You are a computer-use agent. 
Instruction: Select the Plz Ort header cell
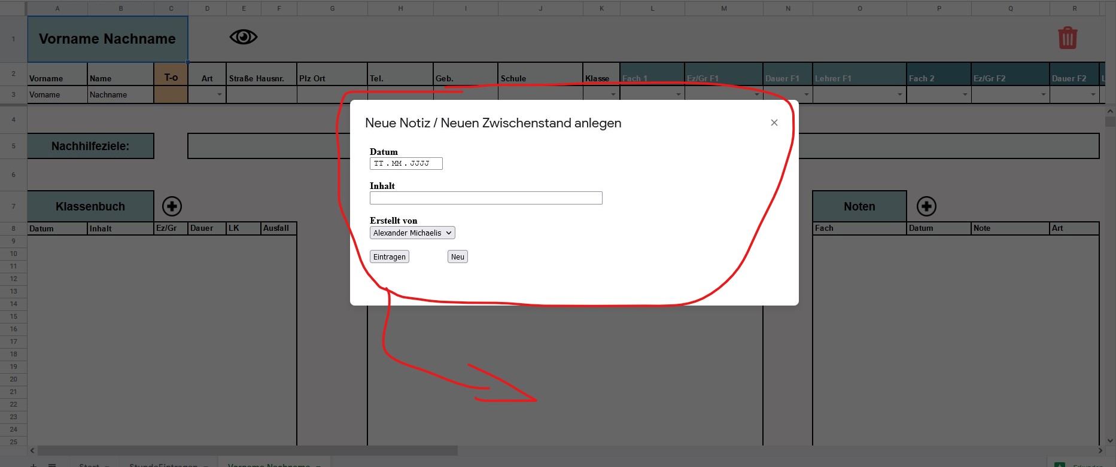(x=332, y=75)
